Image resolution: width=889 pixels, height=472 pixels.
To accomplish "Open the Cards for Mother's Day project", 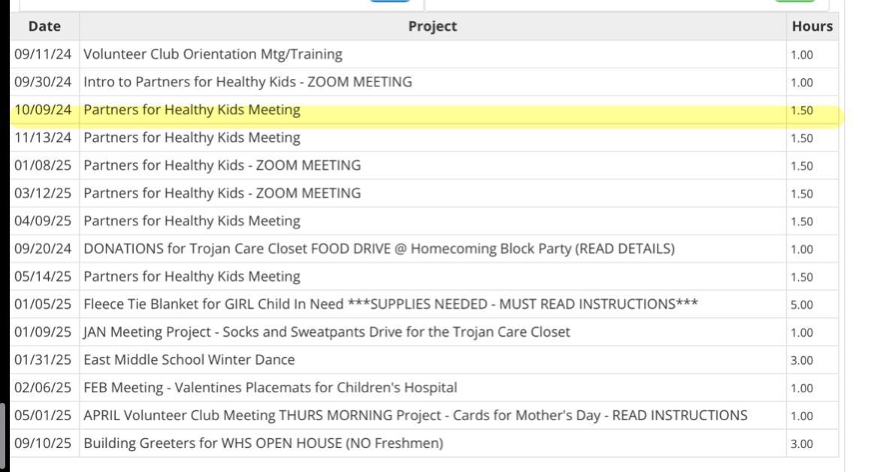I will [x=416, y=416].
